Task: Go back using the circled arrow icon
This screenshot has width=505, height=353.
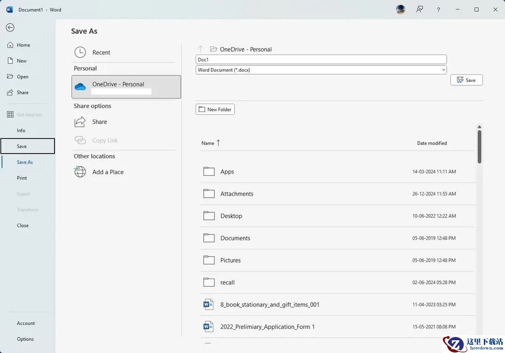Action: click(10, 28)
